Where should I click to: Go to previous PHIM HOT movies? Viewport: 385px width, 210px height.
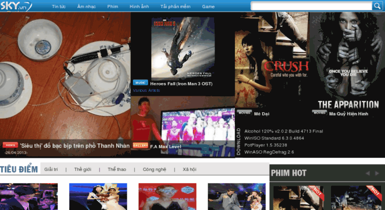tap(368, 173)
